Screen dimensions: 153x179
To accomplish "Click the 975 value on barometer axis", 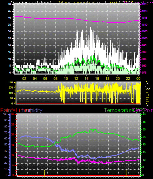I will pos(144,73).
